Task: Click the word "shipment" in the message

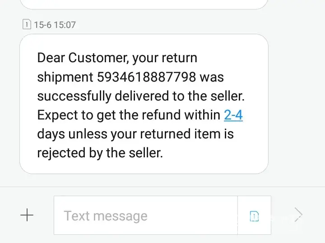Action: 65,77
